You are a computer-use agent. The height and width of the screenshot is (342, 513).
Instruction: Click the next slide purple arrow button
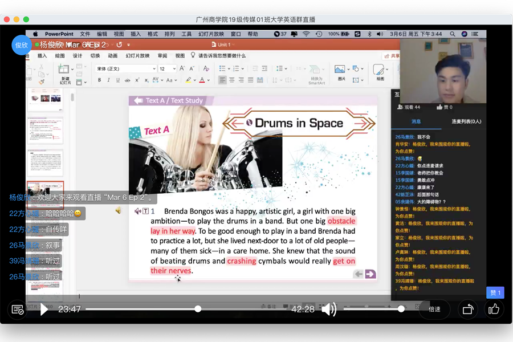pyautogui.click(x=370, y=274)
